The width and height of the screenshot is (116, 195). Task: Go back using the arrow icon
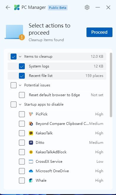point(8,7)
